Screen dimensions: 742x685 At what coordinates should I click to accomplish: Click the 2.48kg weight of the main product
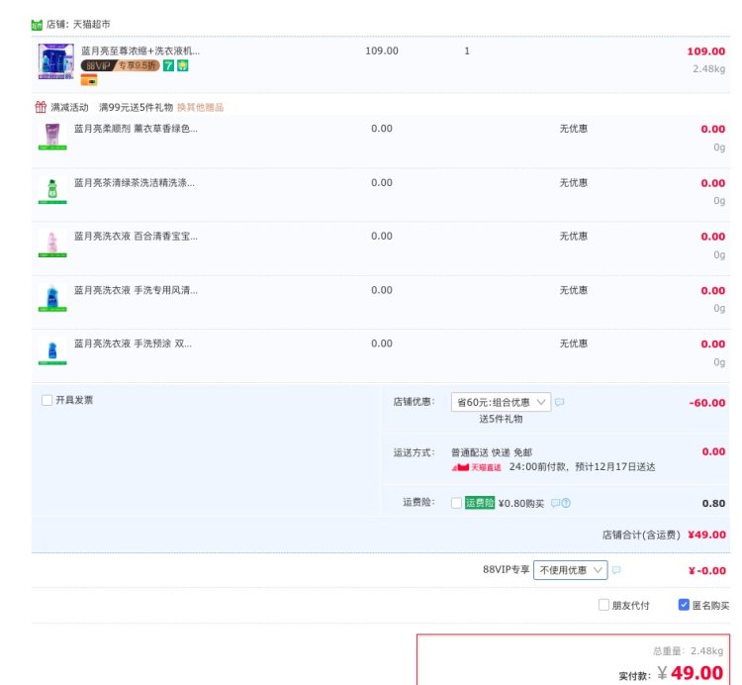pos(709,69)
